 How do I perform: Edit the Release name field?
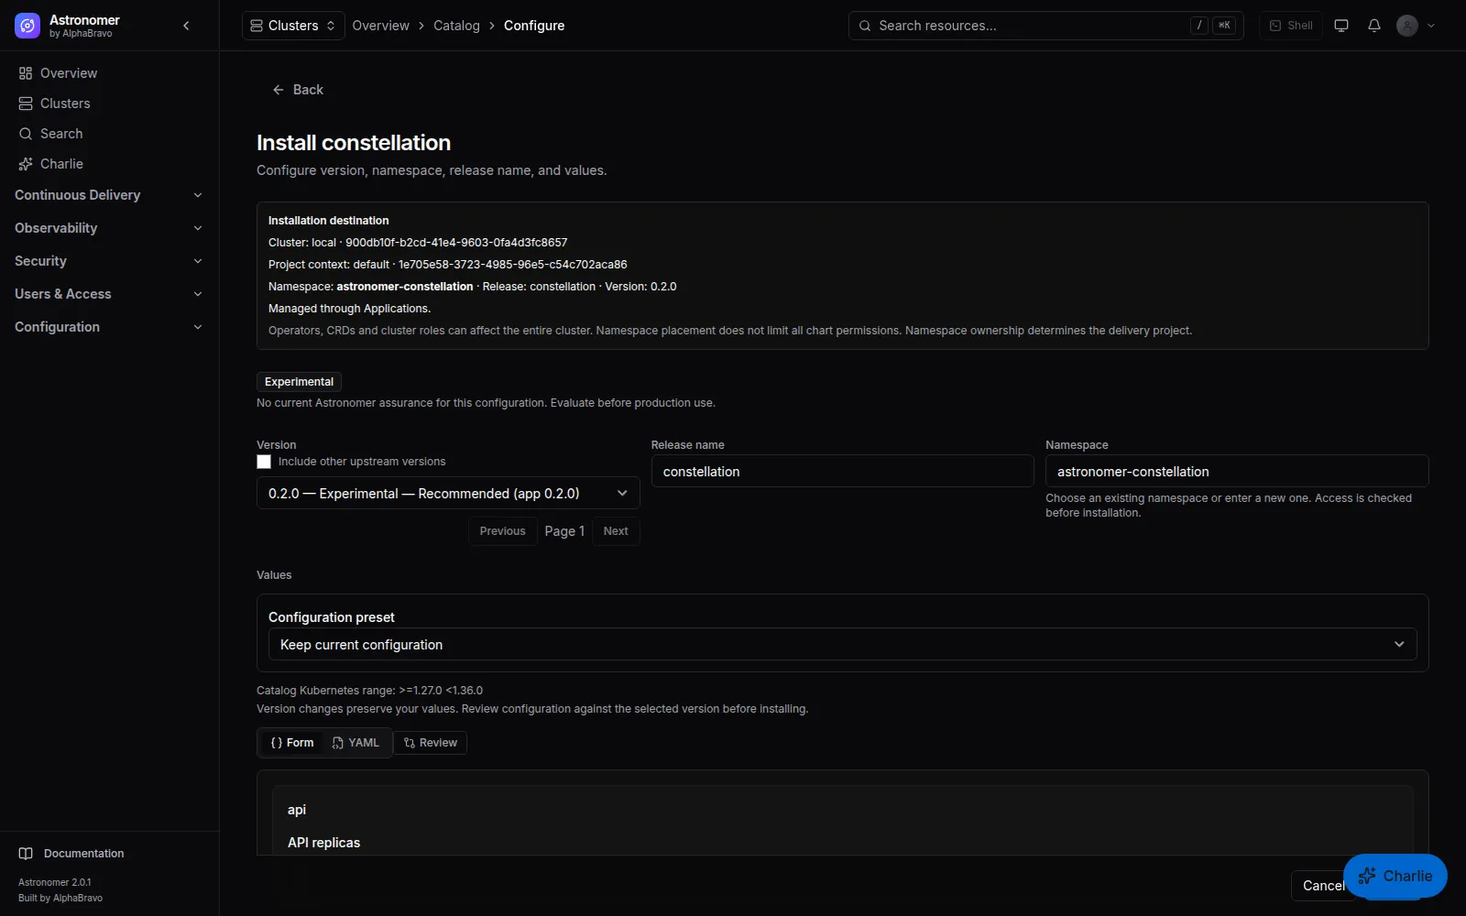[842, 472]
